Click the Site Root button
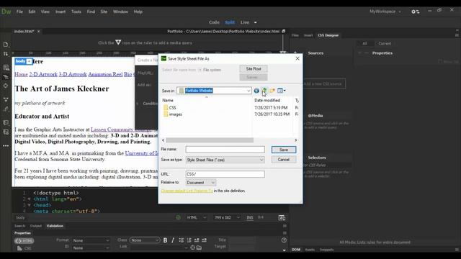Image resolution: width=461 pixels, height=259 pixels. tap(254, 69)
